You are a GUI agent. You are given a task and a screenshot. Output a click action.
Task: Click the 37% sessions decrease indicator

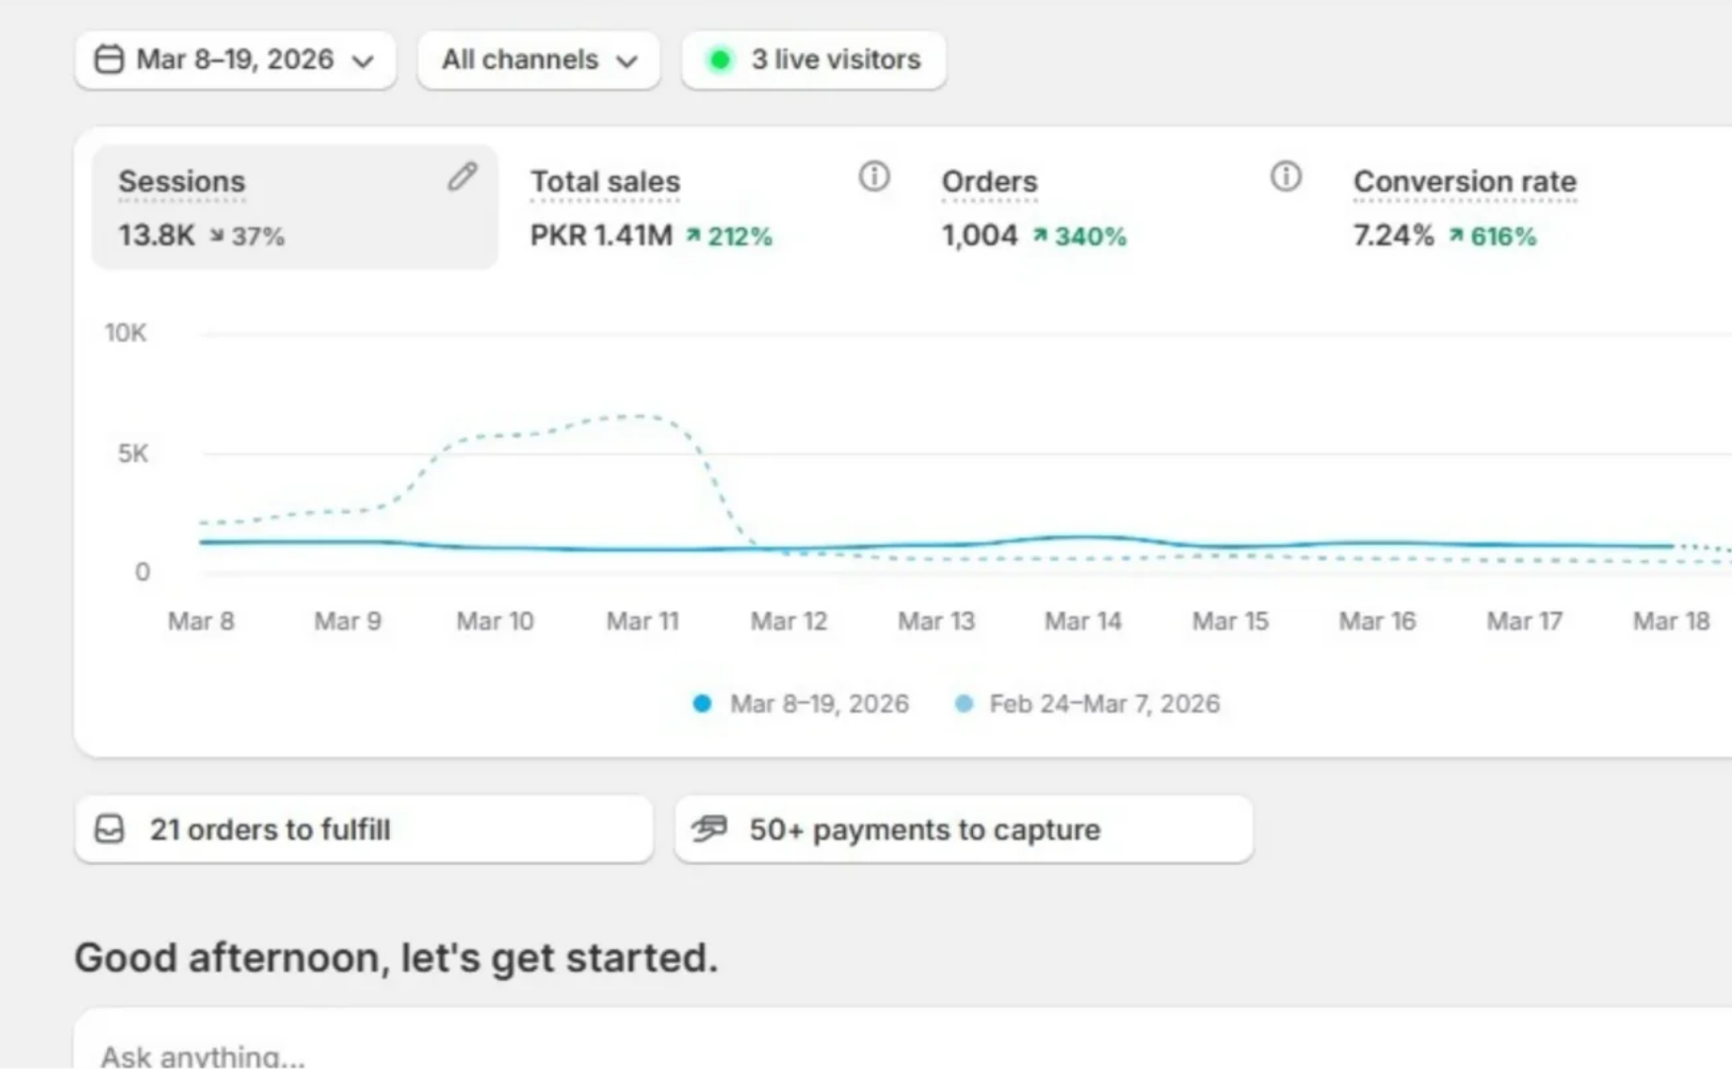(247, 237)
